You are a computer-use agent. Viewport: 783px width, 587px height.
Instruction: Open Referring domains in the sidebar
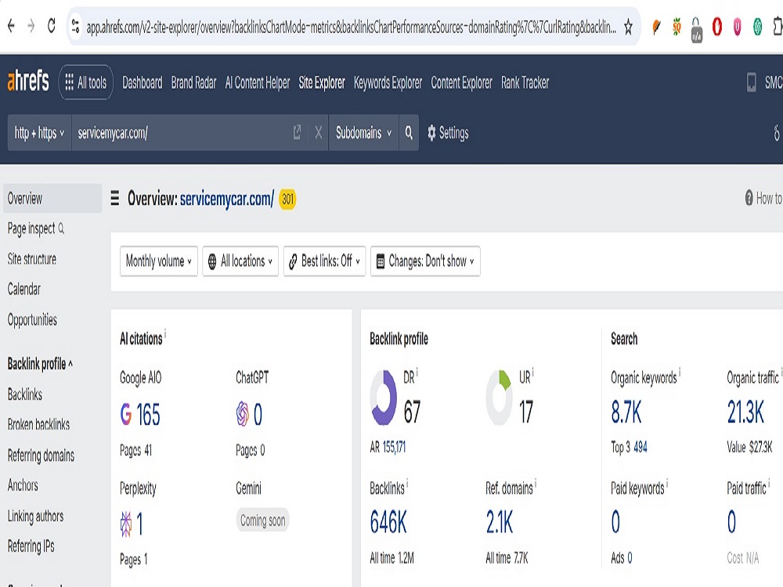(x=41, y=456)
